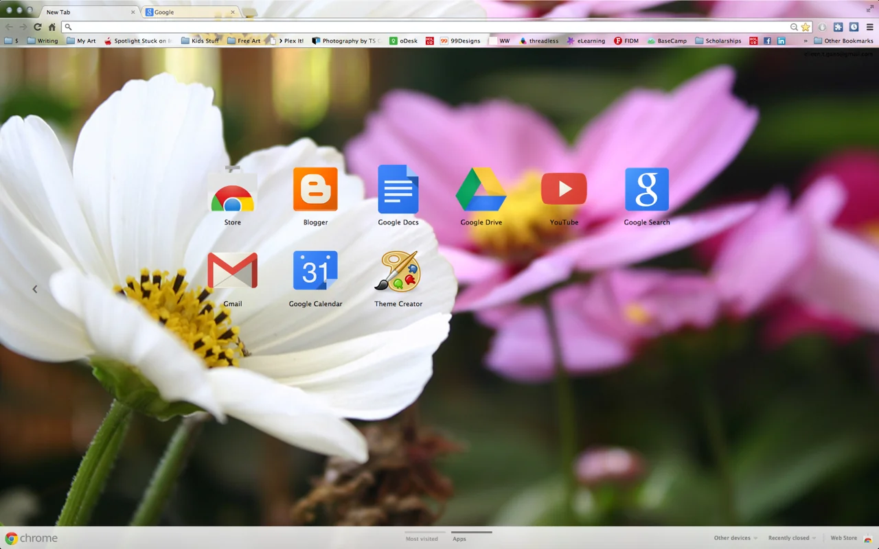The width and height of the screenshot is (879, 549).
Task: Open the Kids Stuff bookmarks folder
Action: (200, 40)
